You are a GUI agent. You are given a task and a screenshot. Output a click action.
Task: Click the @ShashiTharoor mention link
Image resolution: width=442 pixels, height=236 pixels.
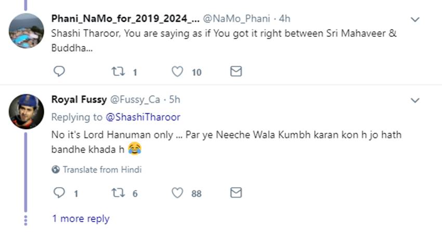click(x=144, y=117)
